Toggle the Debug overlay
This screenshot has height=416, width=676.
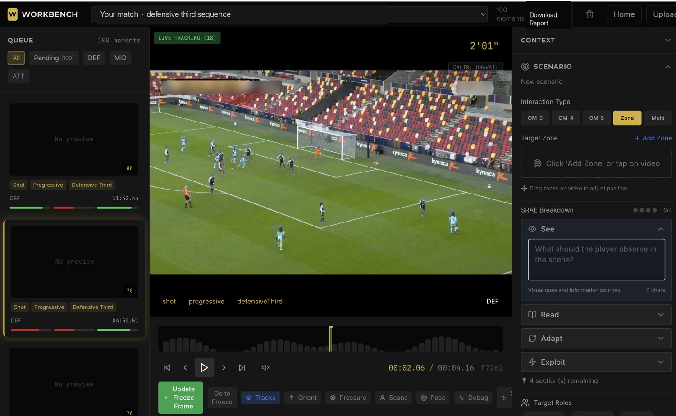473,398
